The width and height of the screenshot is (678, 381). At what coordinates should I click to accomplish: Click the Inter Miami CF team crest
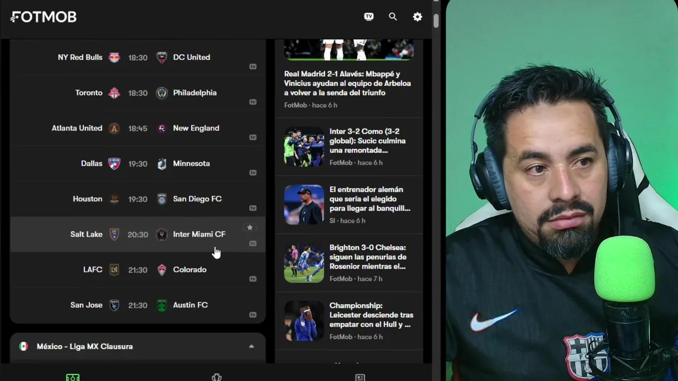pos(162,234)
